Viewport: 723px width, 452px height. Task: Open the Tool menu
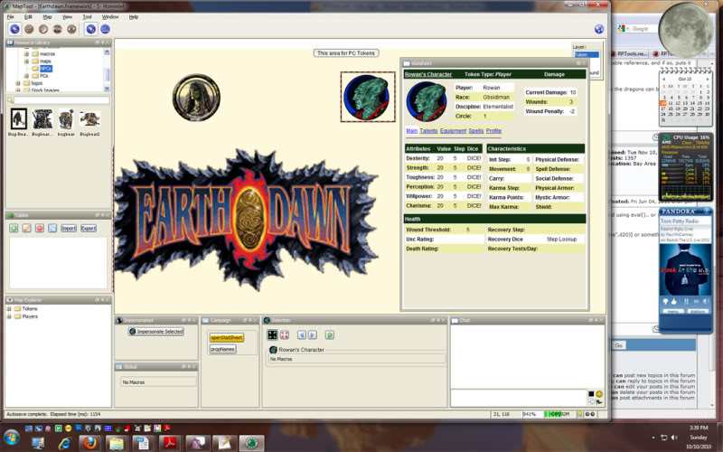click(87, 17)
